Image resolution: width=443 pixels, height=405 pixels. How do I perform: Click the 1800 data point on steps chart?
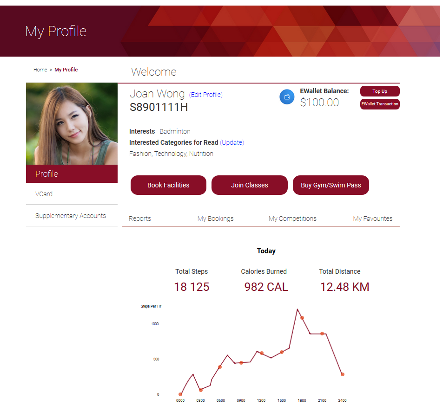click(x=302, y=318)
